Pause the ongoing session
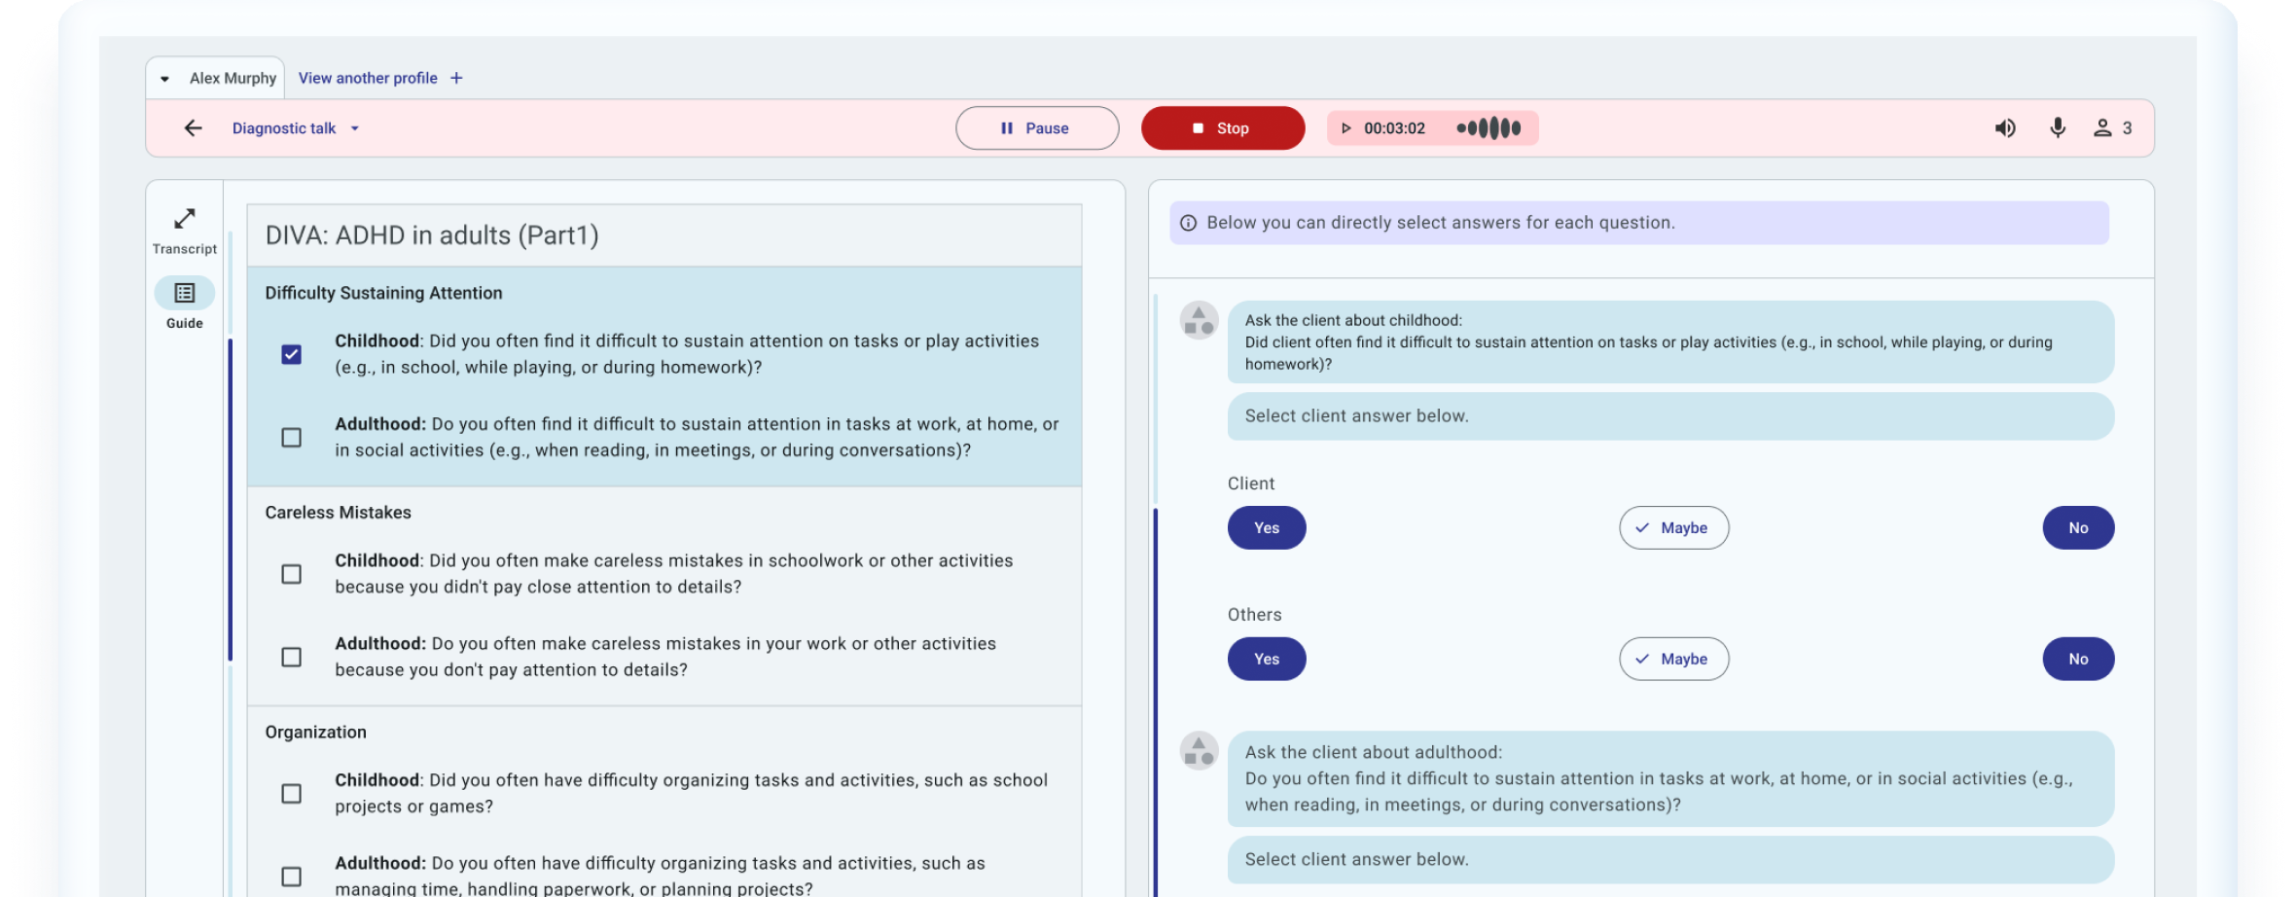The image size is (2296, 897). pos(1037,127)
